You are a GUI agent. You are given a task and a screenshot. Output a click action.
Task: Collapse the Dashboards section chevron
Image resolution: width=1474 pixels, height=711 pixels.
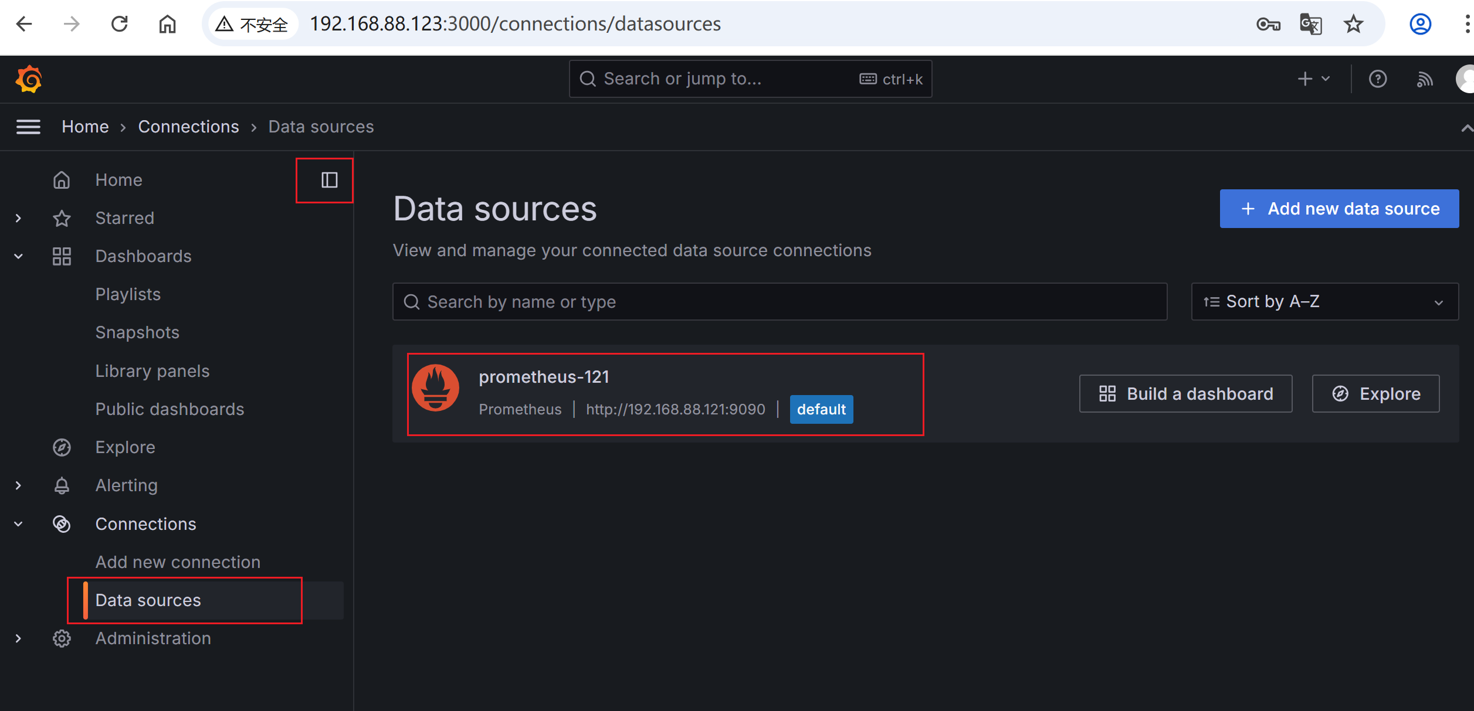click(19, 256)
